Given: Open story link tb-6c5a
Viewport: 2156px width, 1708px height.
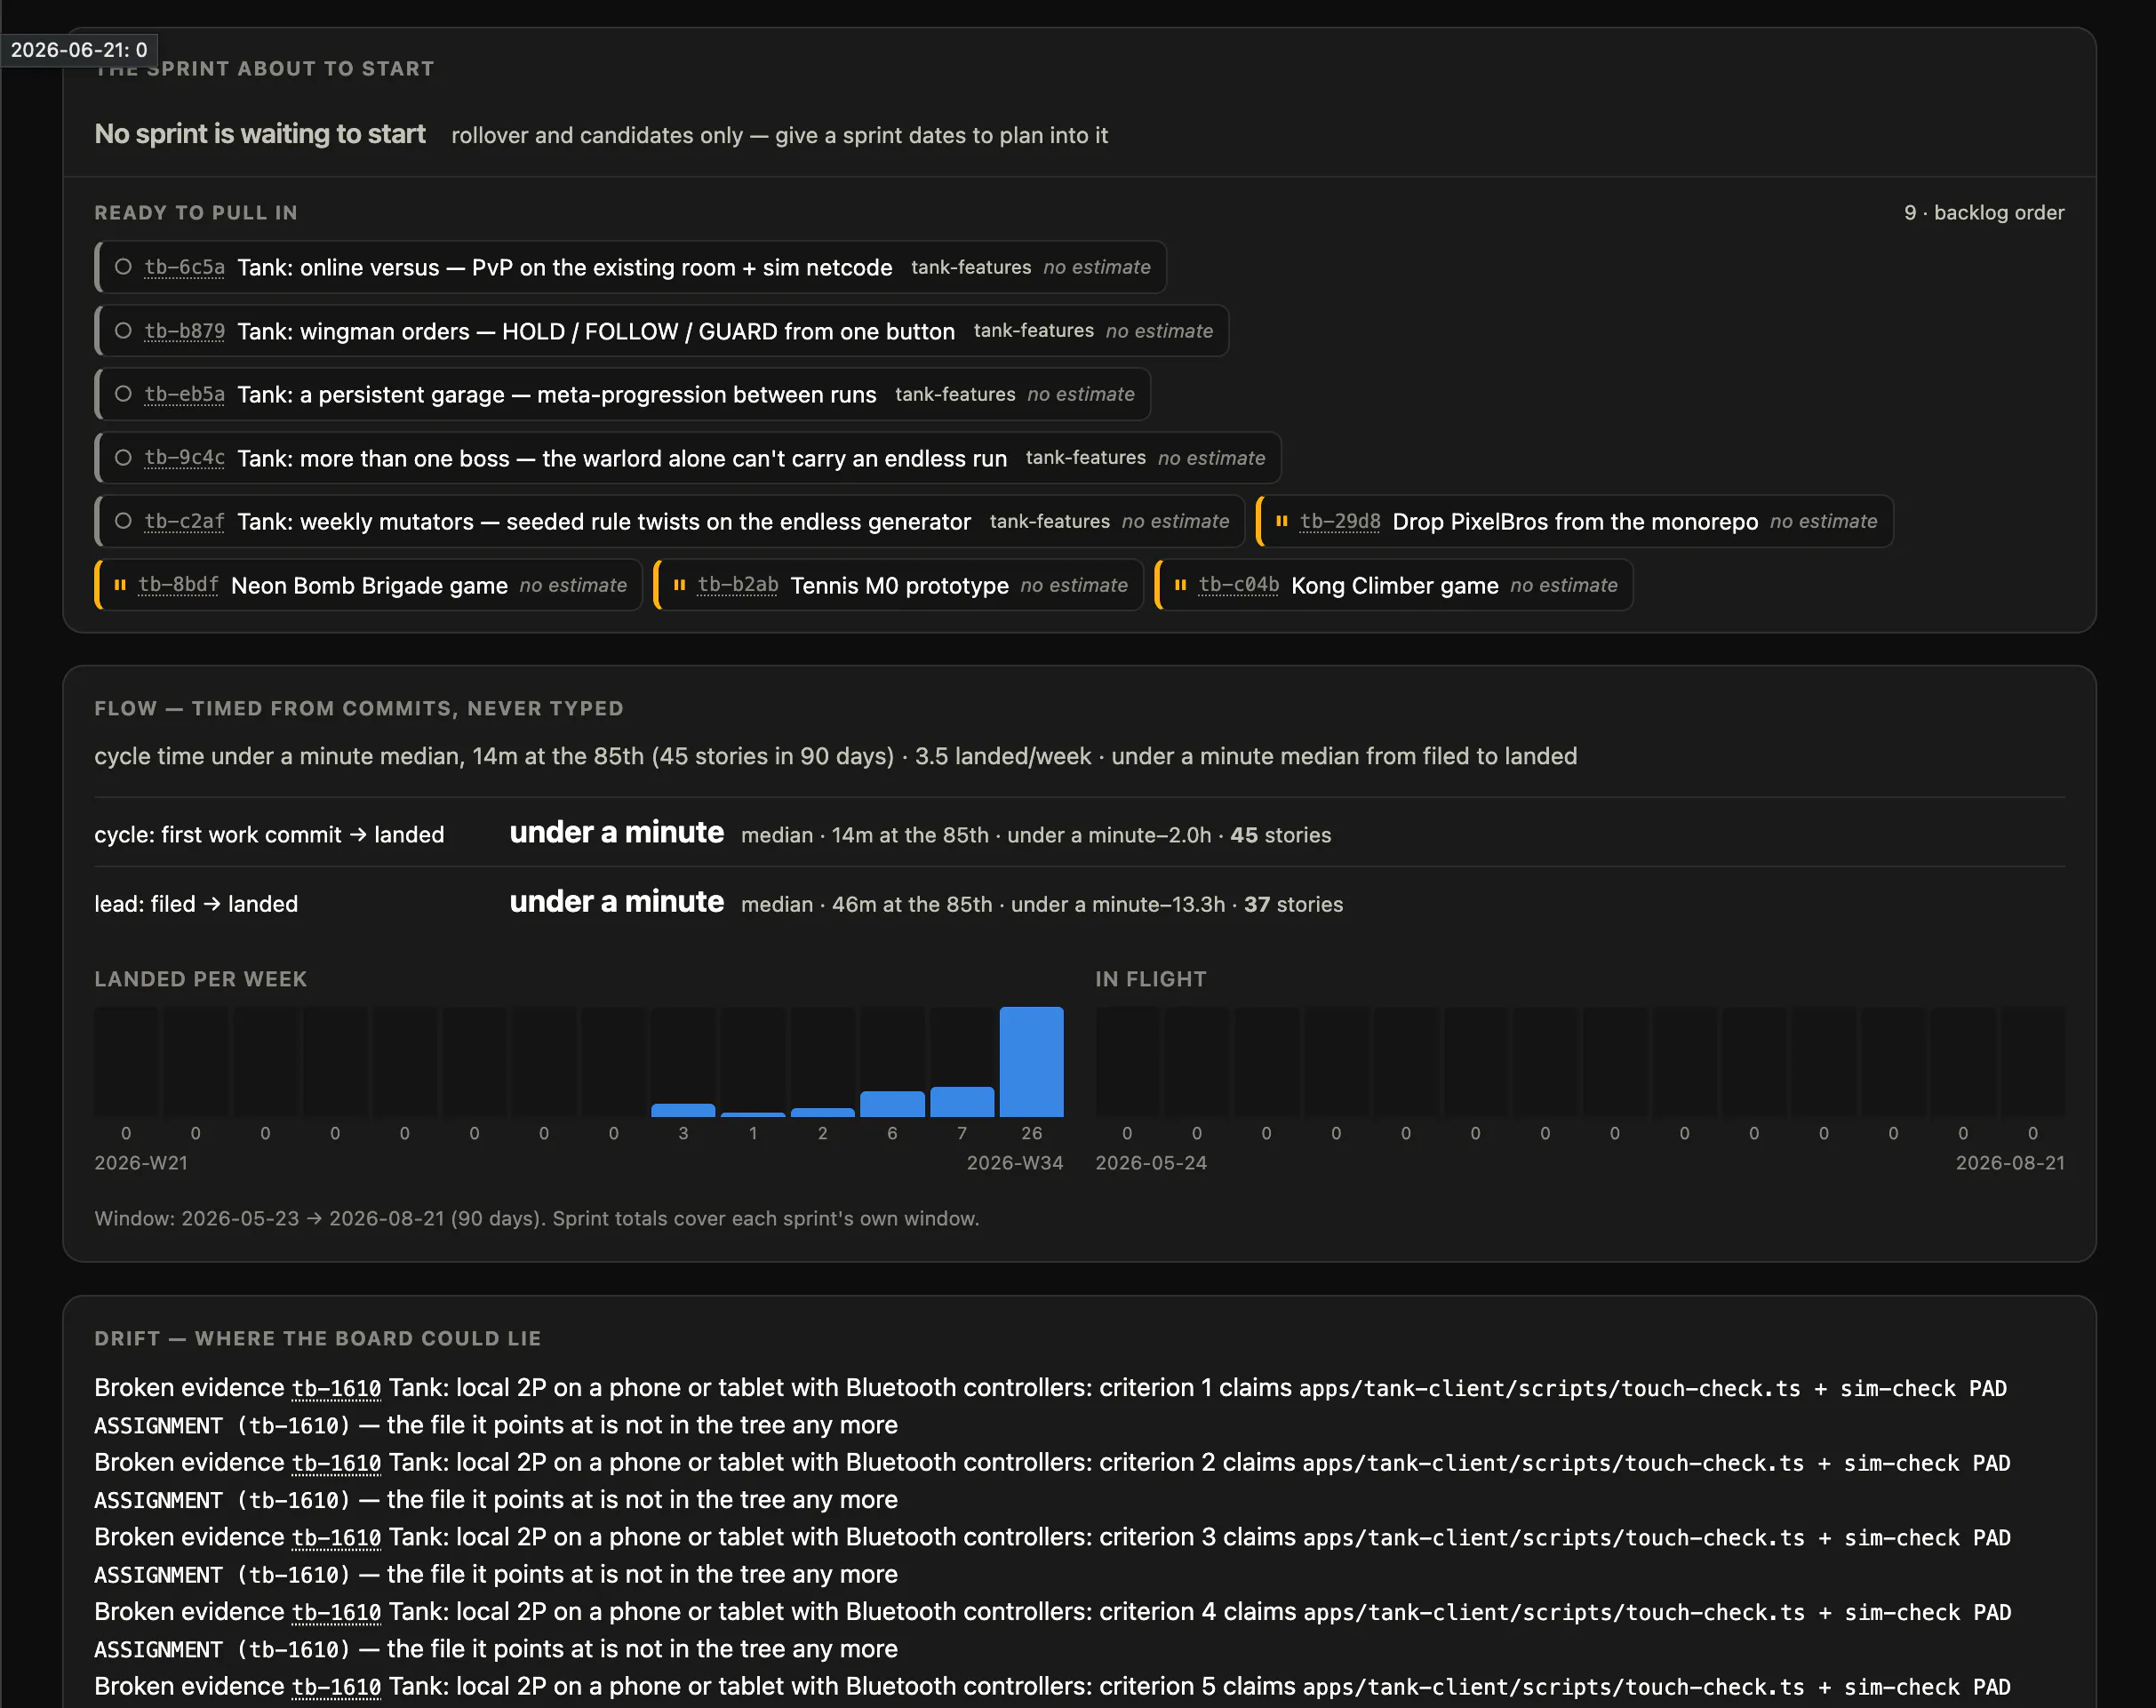Looking at the screenshot, I should tap(184, 267).
